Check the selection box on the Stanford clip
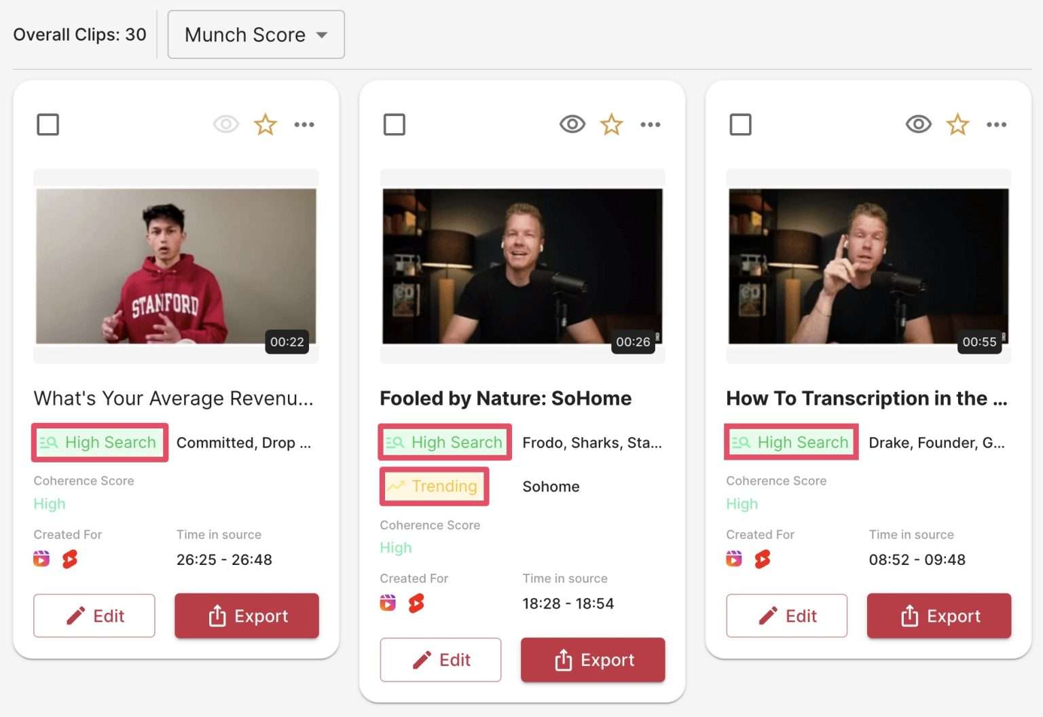 click(x=48, y=124)
